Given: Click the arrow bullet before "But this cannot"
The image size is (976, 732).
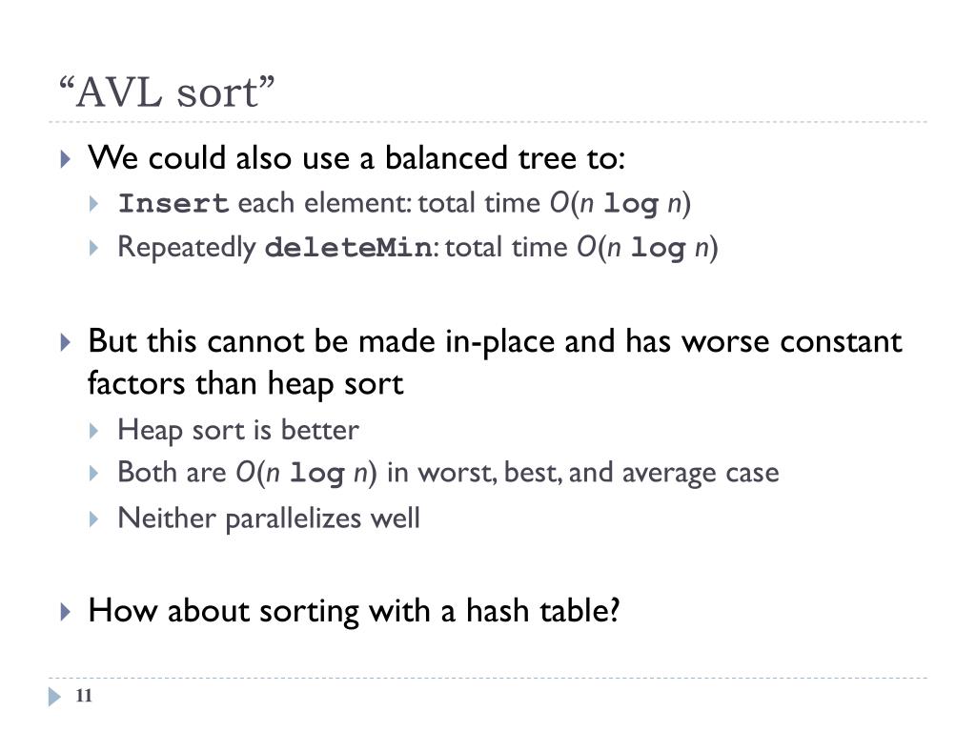Looking at the screenshot, I should click(66, 342).
